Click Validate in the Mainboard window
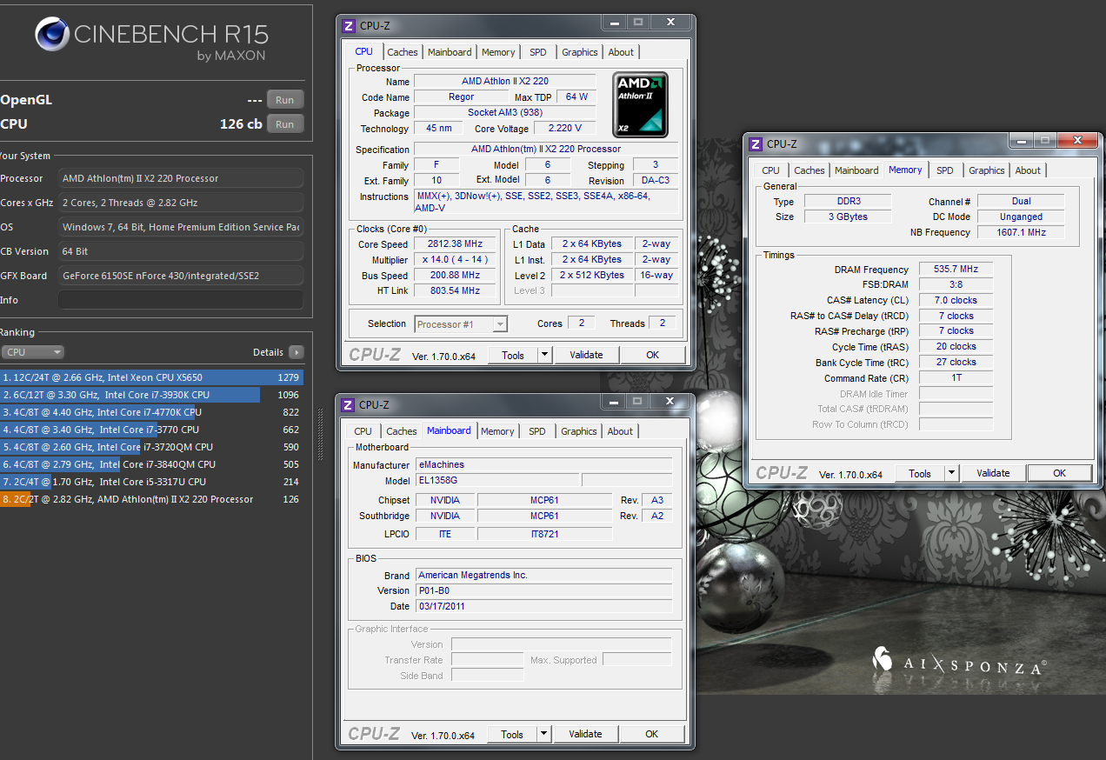 click(x=585, y=734)
